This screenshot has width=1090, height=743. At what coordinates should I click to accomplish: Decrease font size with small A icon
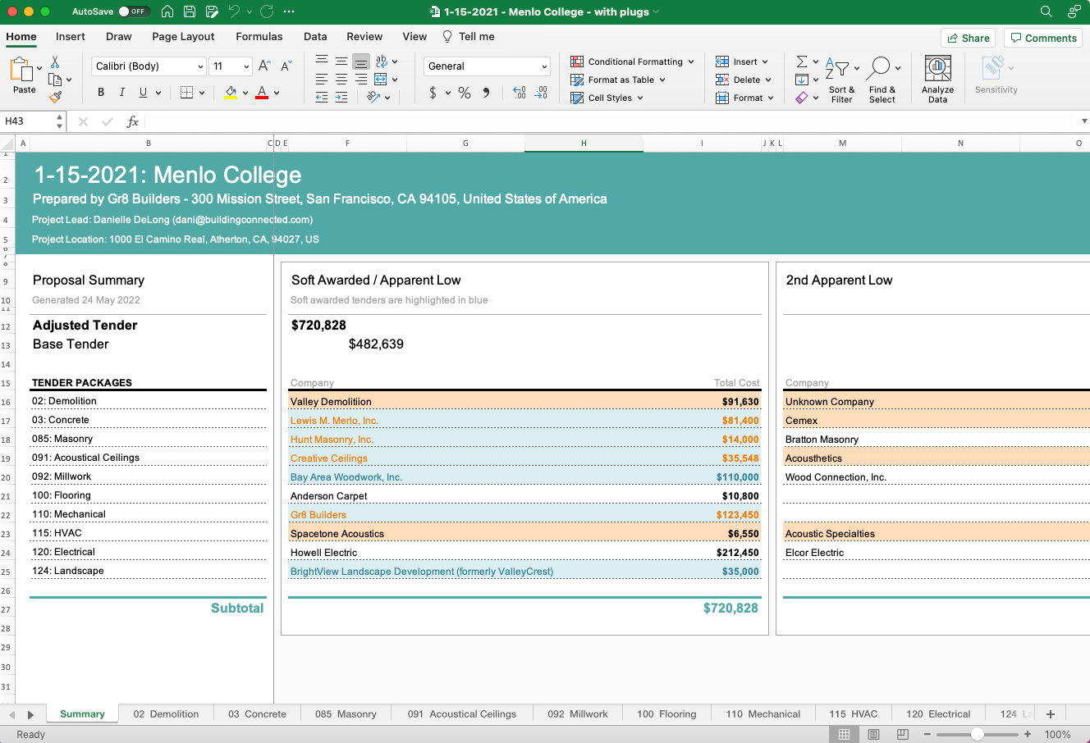click(x=286, y=66)
